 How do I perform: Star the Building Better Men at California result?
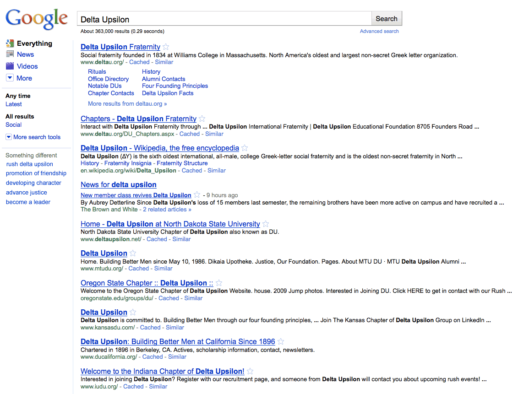[281, 341]
